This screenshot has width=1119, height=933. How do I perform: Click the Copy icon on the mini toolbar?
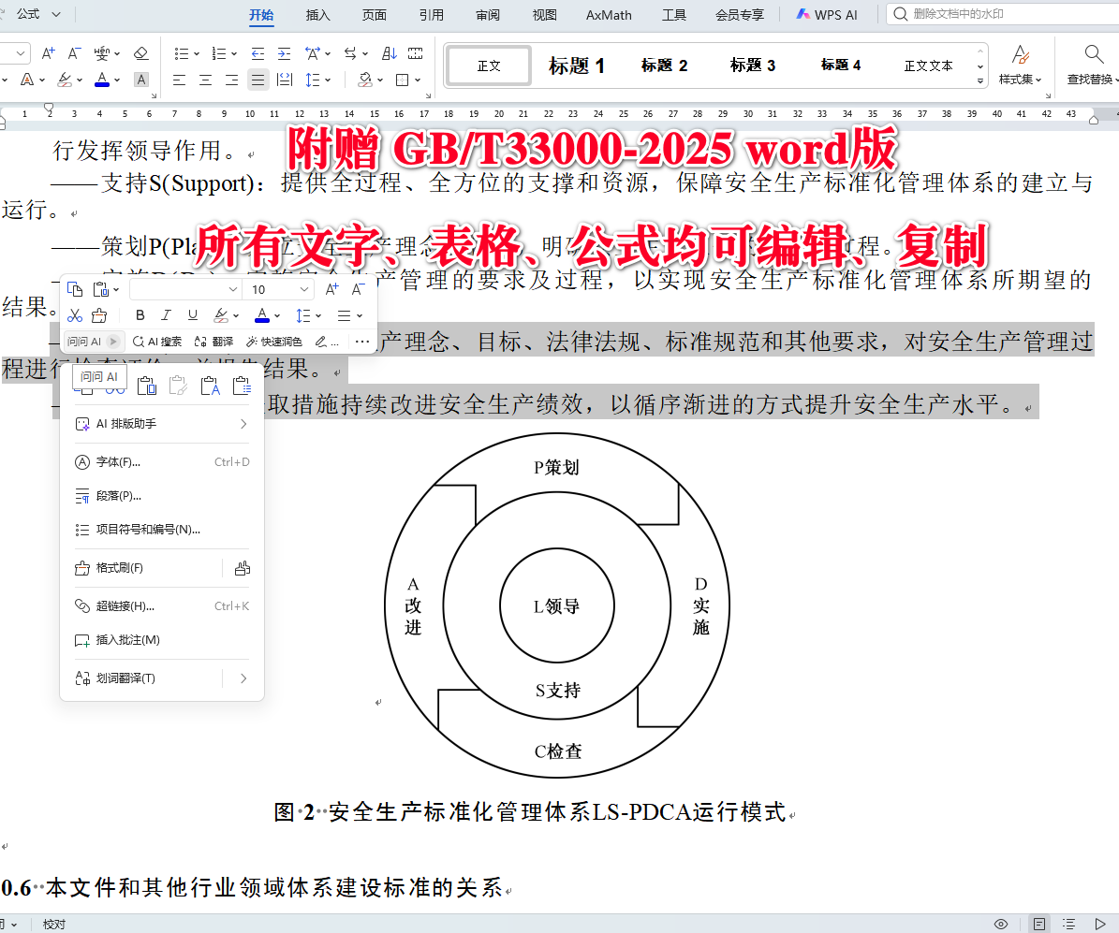(x=75, y=289)
